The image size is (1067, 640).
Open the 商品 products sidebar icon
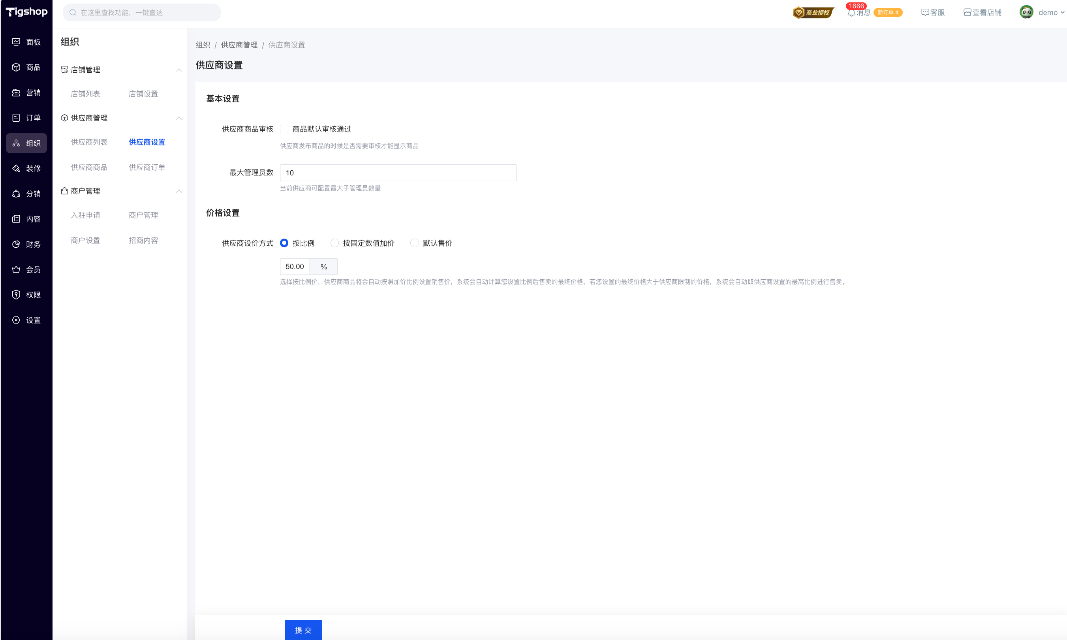[x=16, y=67]
